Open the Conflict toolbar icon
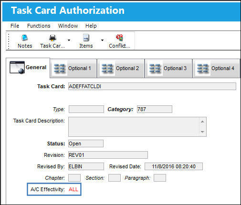 (x=119, y=38)
